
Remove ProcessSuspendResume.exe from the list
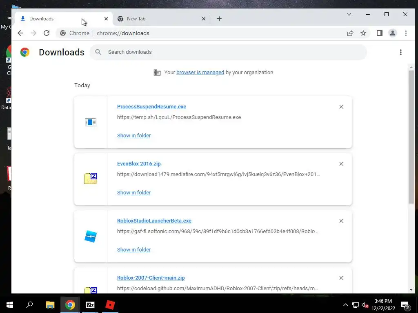(x=341, y=107)
